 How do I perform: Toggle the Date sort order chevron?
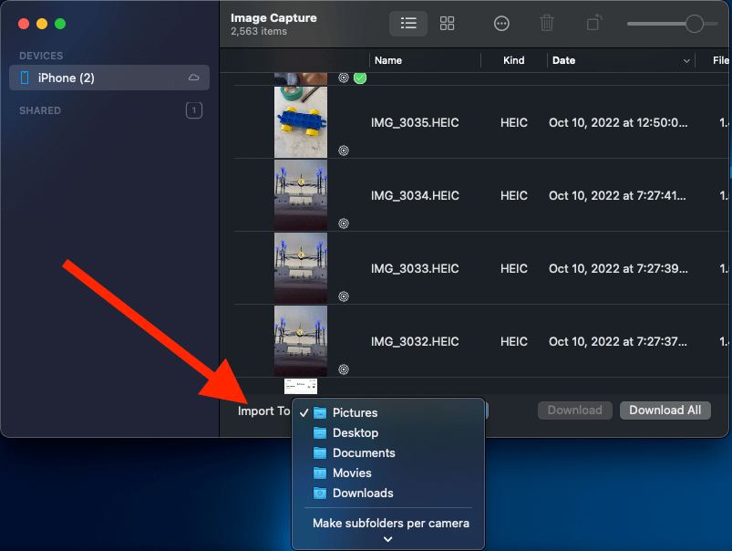(686, 61)
